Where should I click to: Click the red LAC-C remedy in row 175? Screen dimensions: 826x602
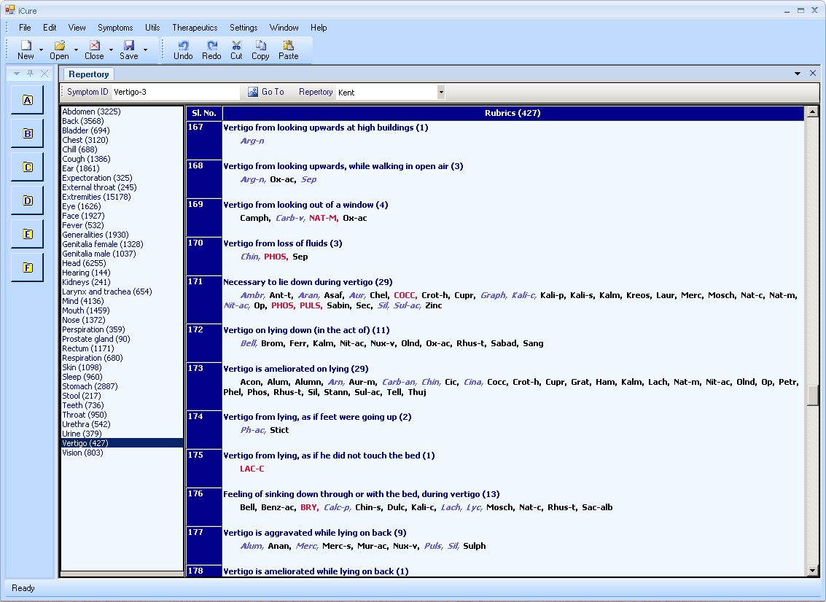[252, 469]
